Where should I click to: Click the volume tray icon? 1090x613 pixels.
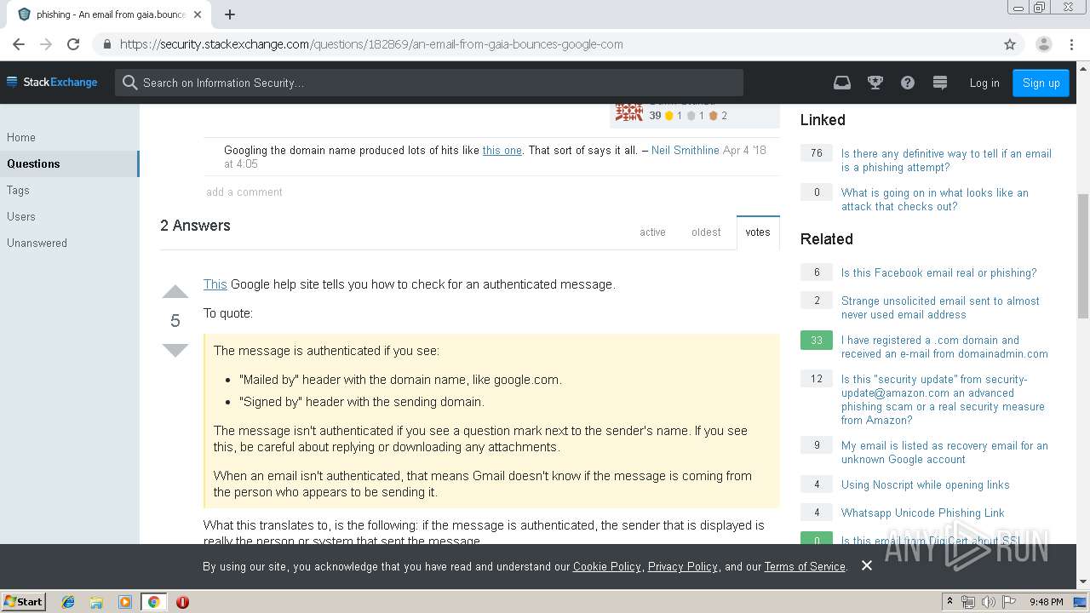coord(989,602)
